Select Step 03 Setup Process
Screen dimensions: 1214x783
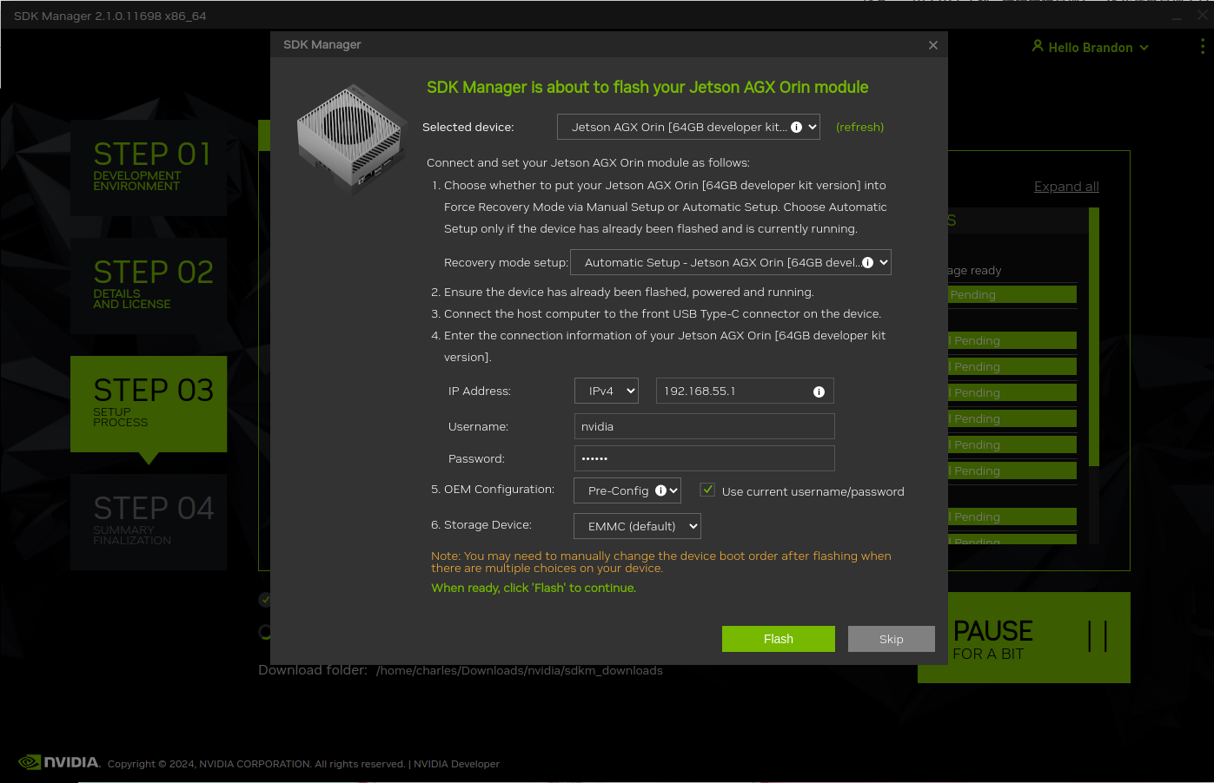point(149,404)
